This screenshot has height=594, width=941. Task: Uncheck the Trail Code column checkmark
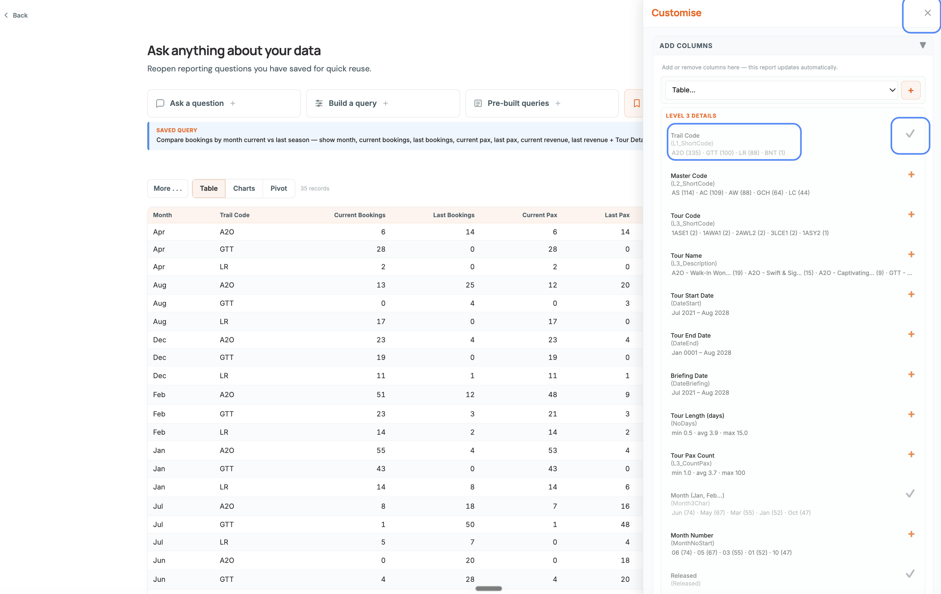(910, 134)
